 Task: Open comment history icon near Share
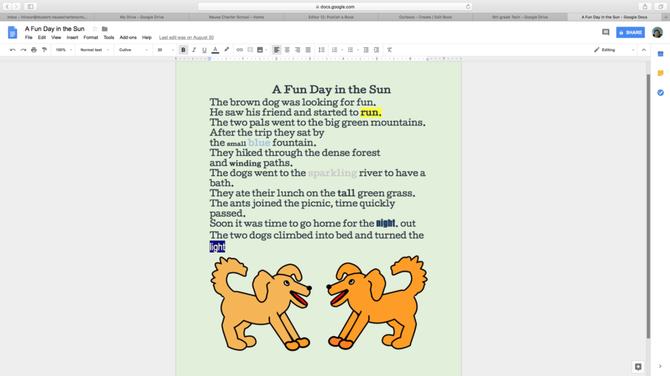tap(605, 32)
